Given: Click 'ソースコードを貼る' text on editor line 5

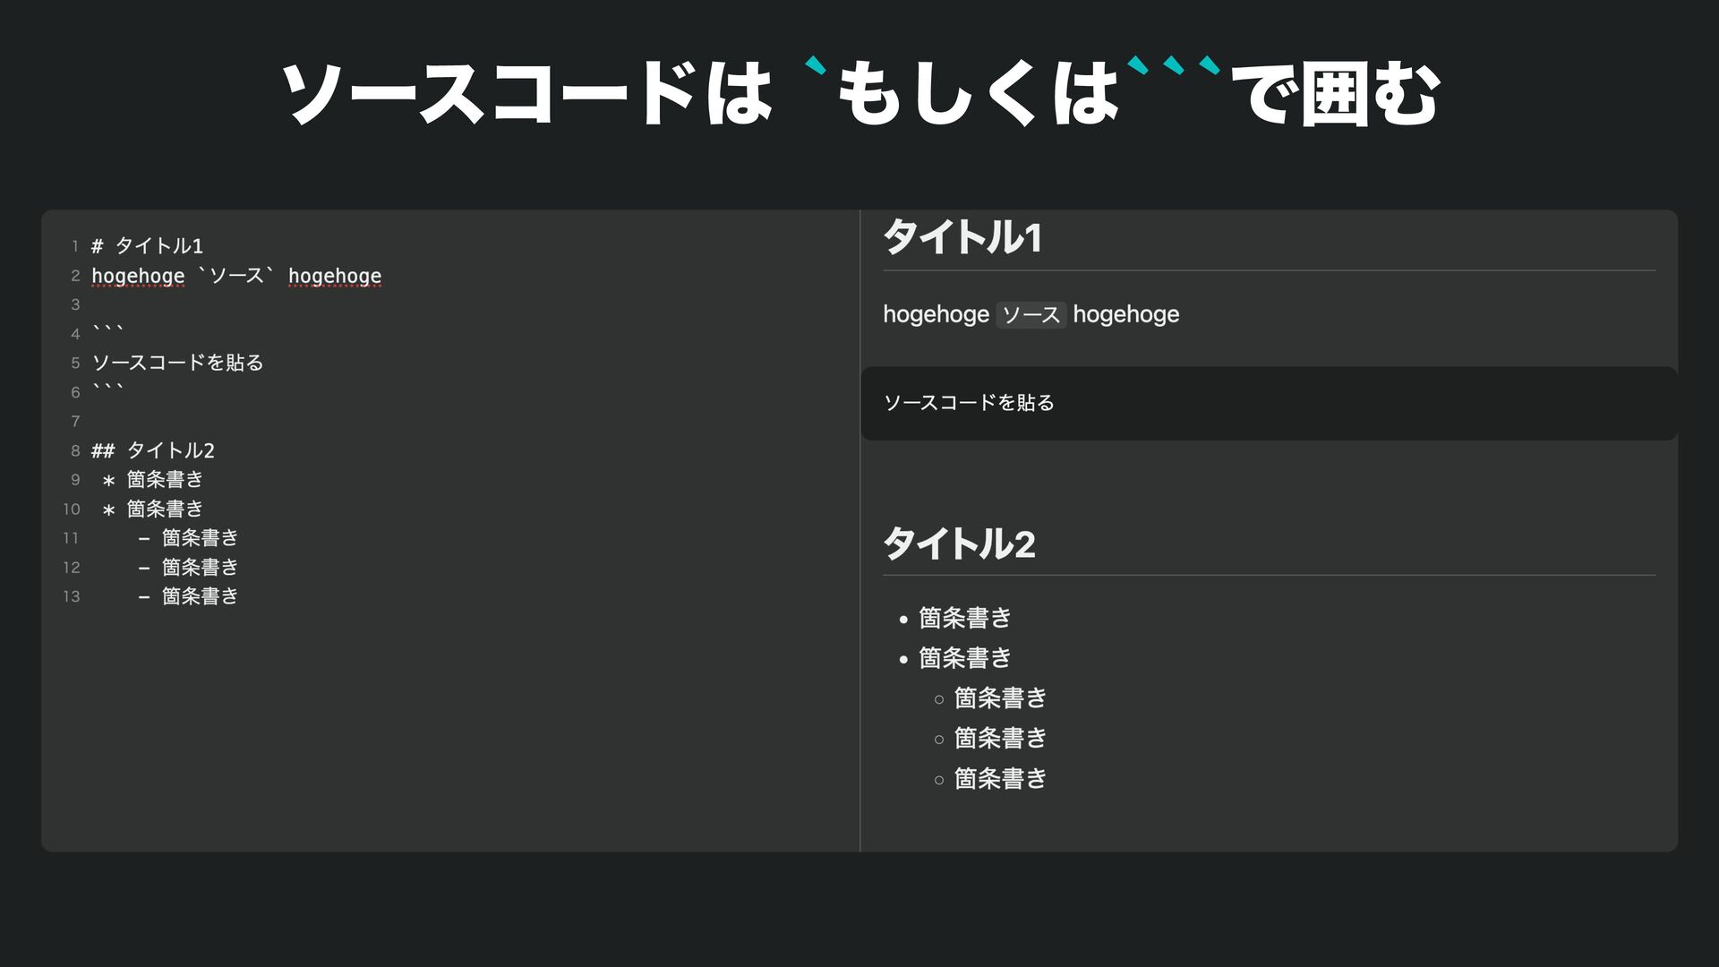Looking at the screenshot, I should click(x=177, y=363).
